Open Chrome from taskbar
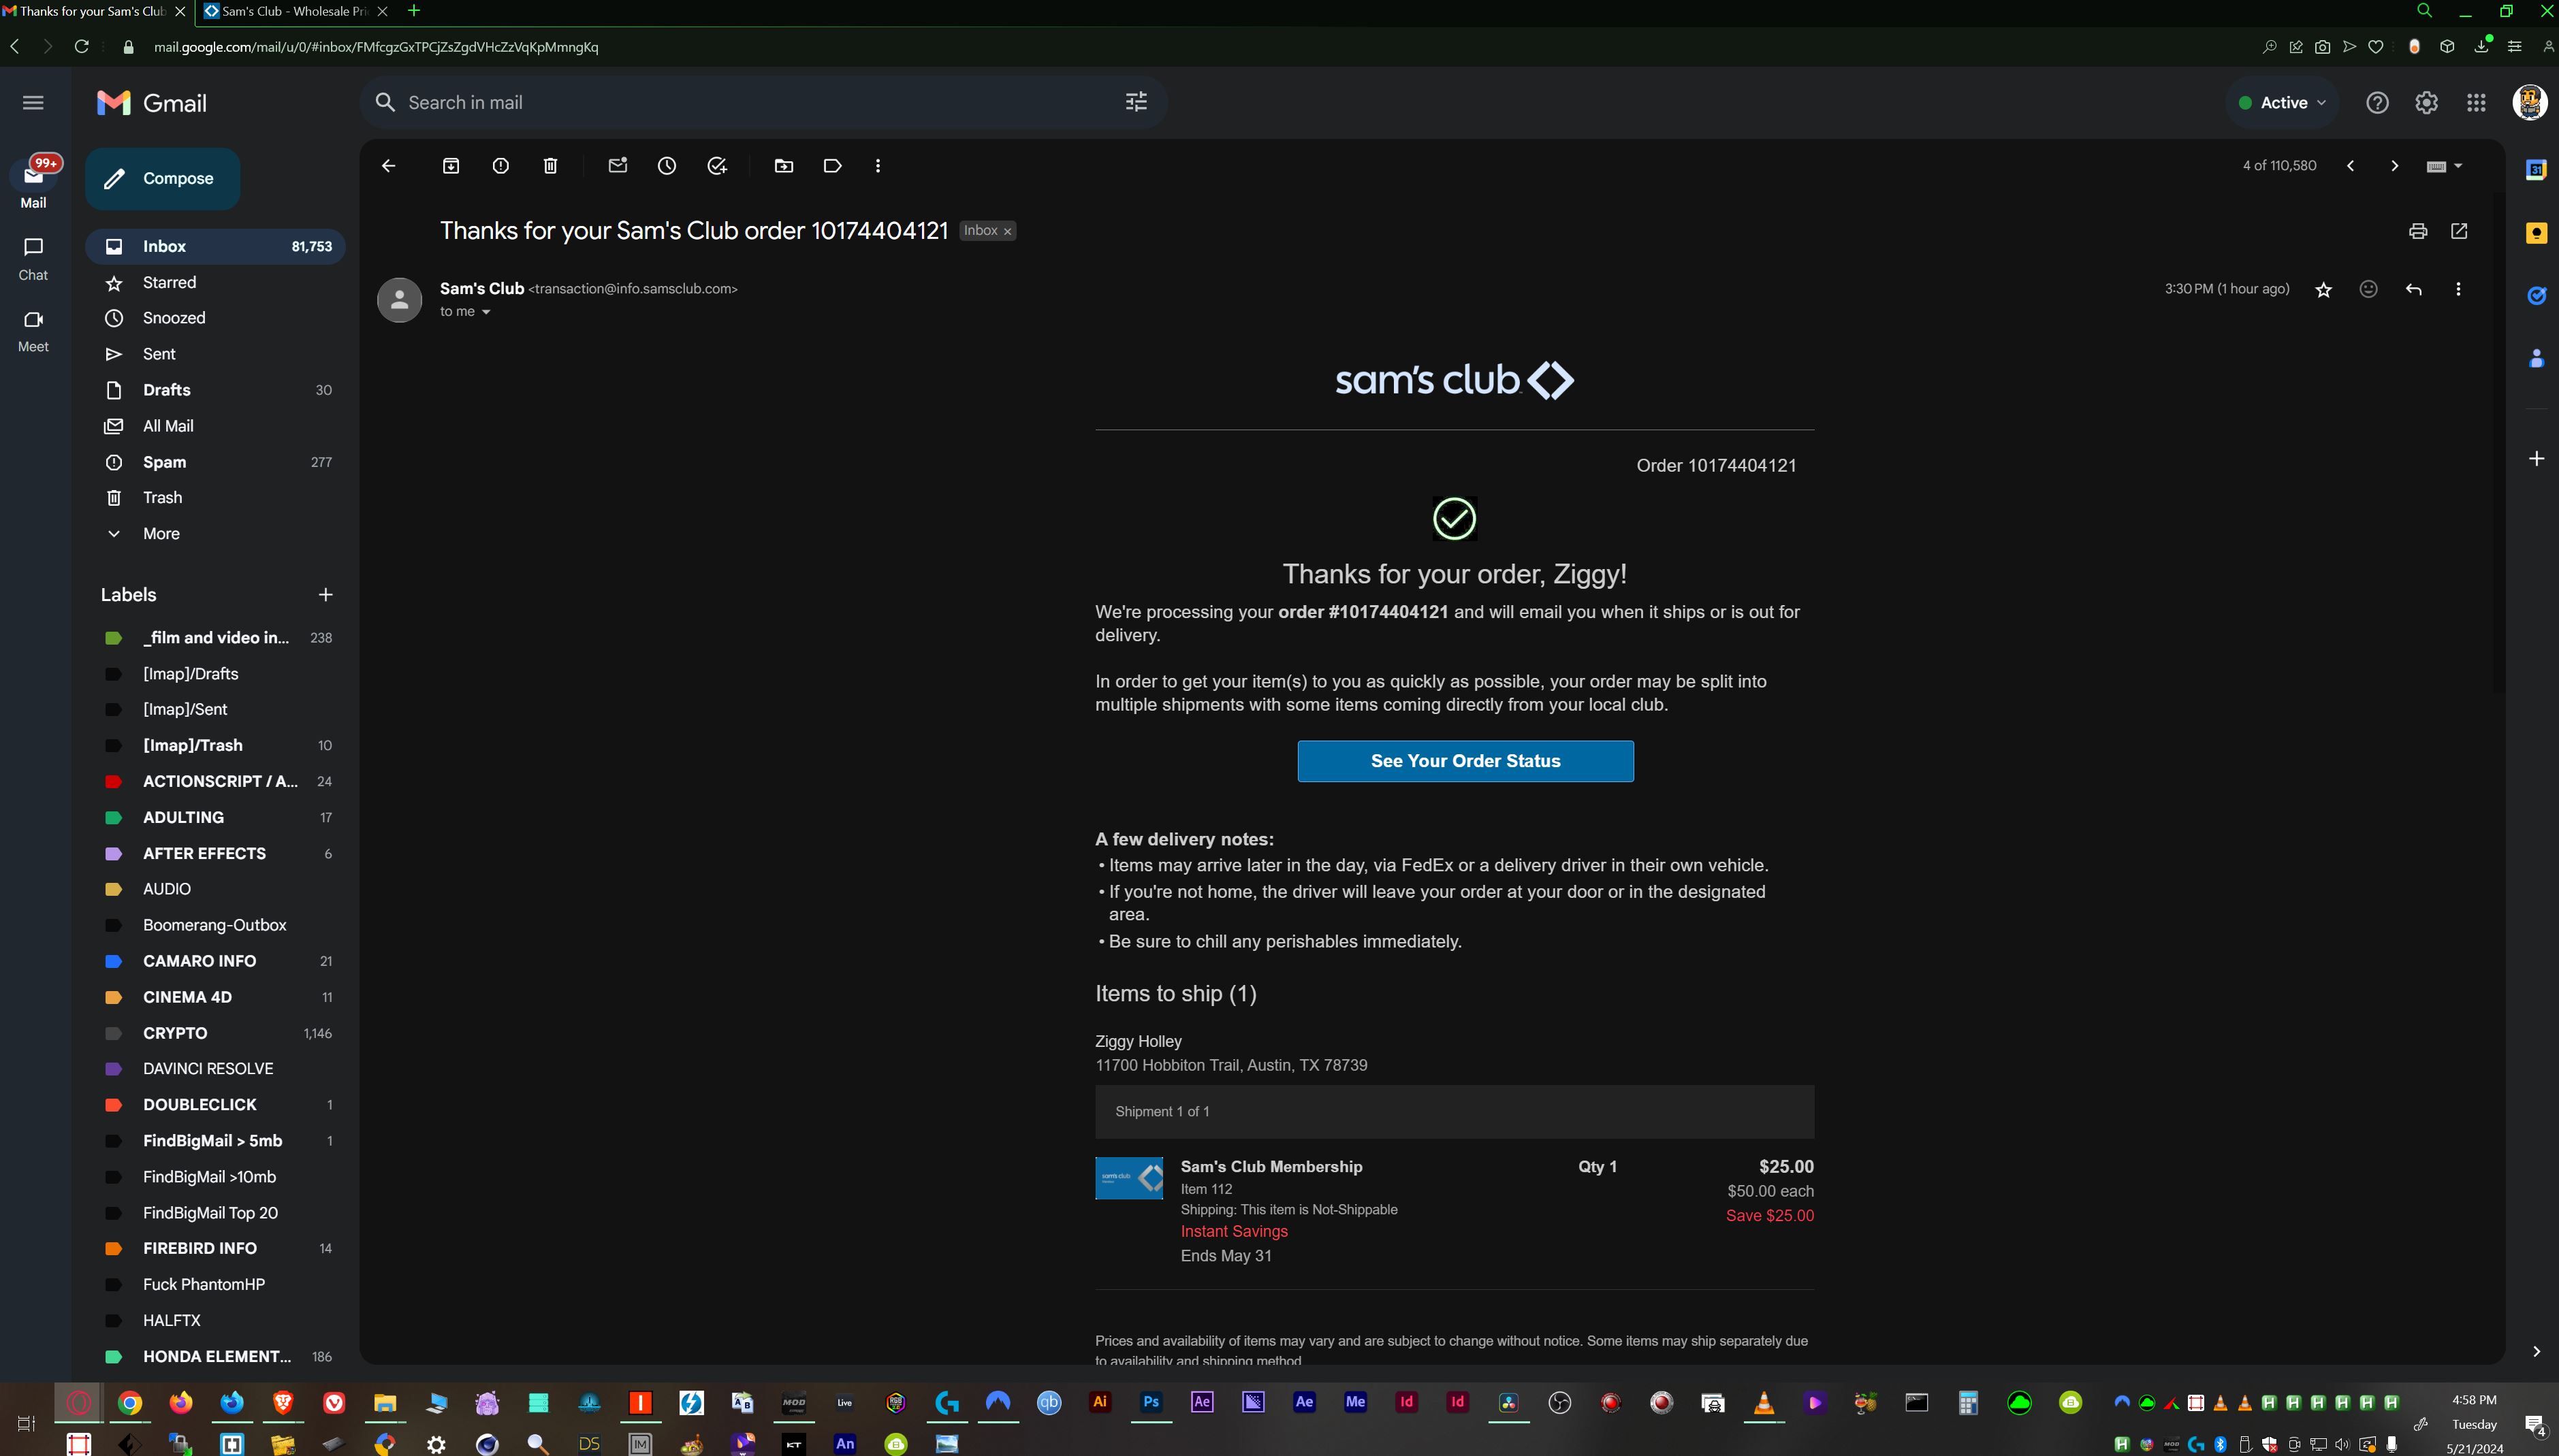The image size is (2559, 1456). 130,1402
